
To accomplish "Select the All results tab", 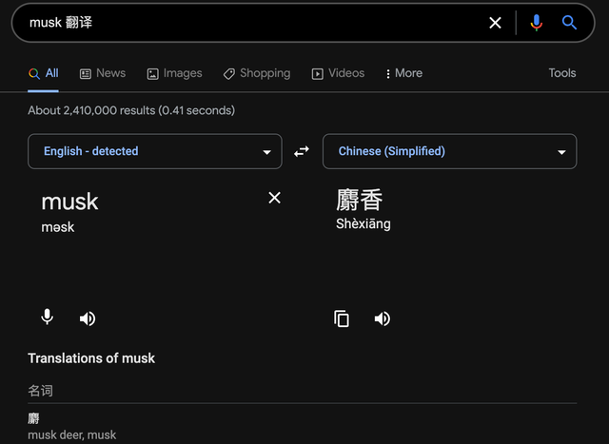I will tap(44, 73).
